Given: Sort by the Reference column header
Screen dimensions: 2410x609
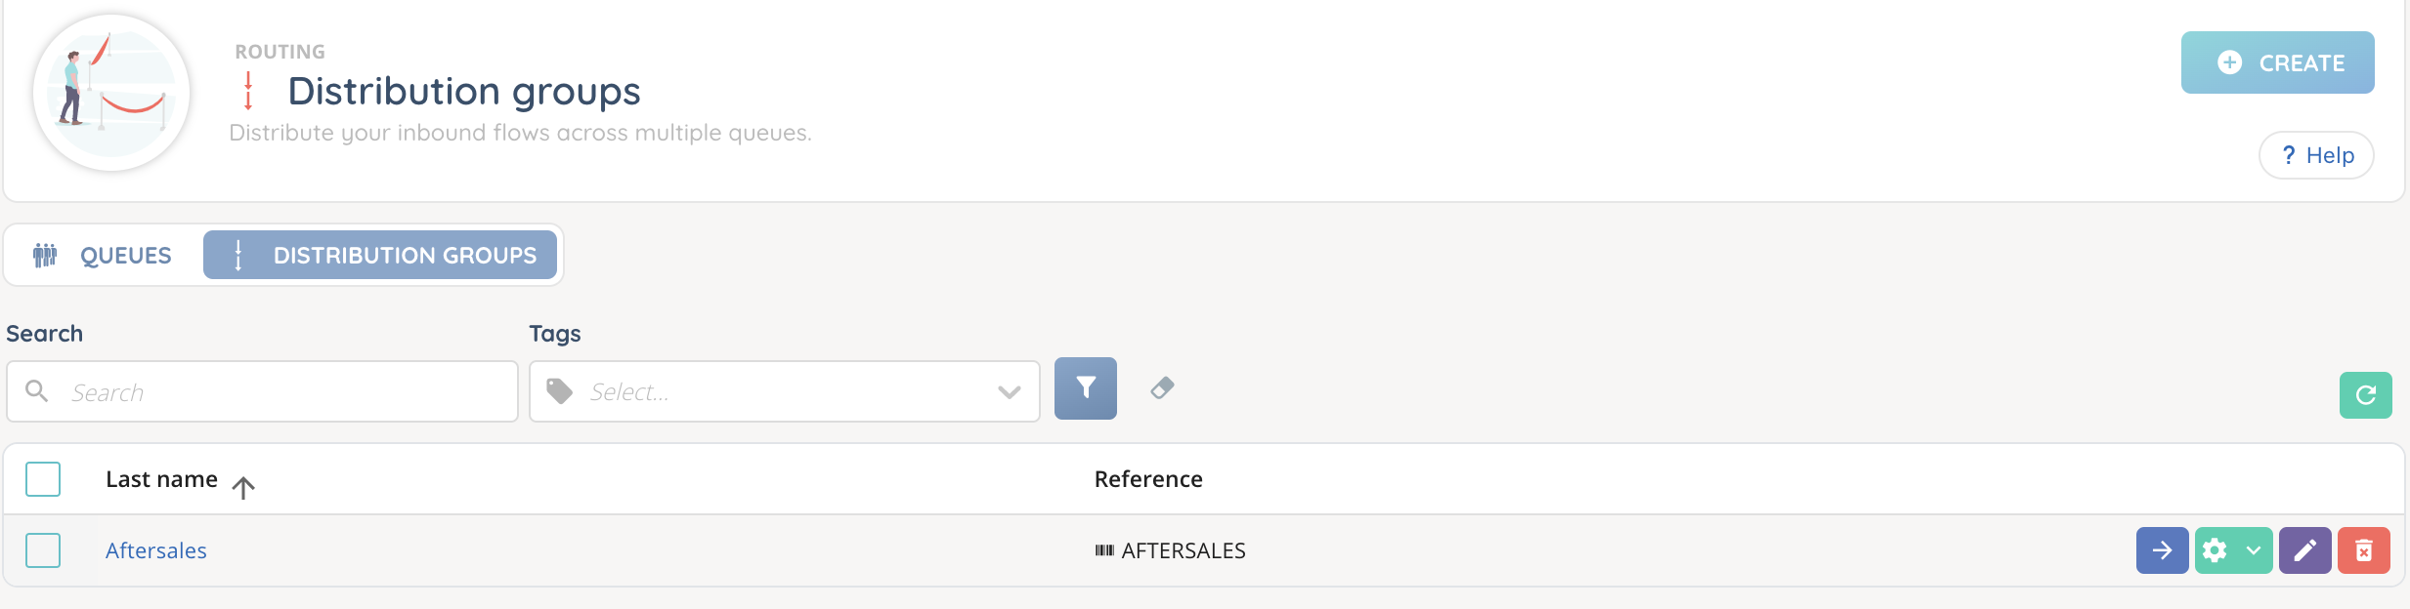Looking at the screenshot, I should (1148, 479).
